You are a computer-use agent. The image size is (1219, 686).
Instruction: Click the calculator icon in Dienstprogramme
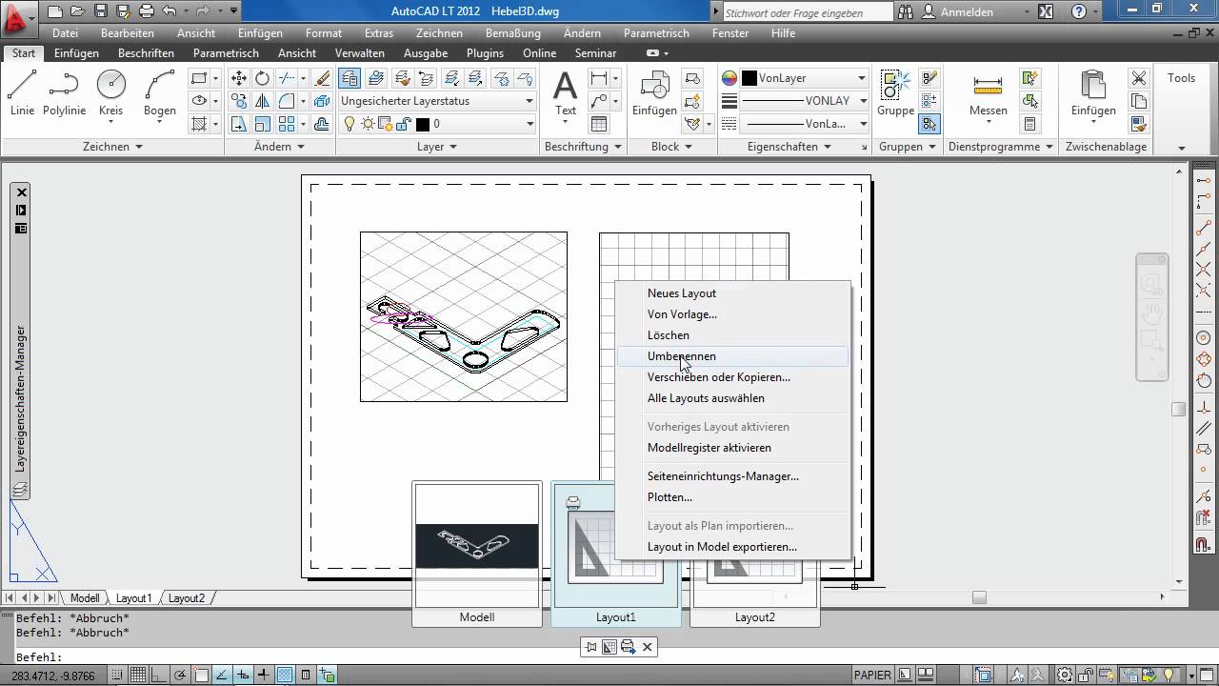(x=1029, y=124)
